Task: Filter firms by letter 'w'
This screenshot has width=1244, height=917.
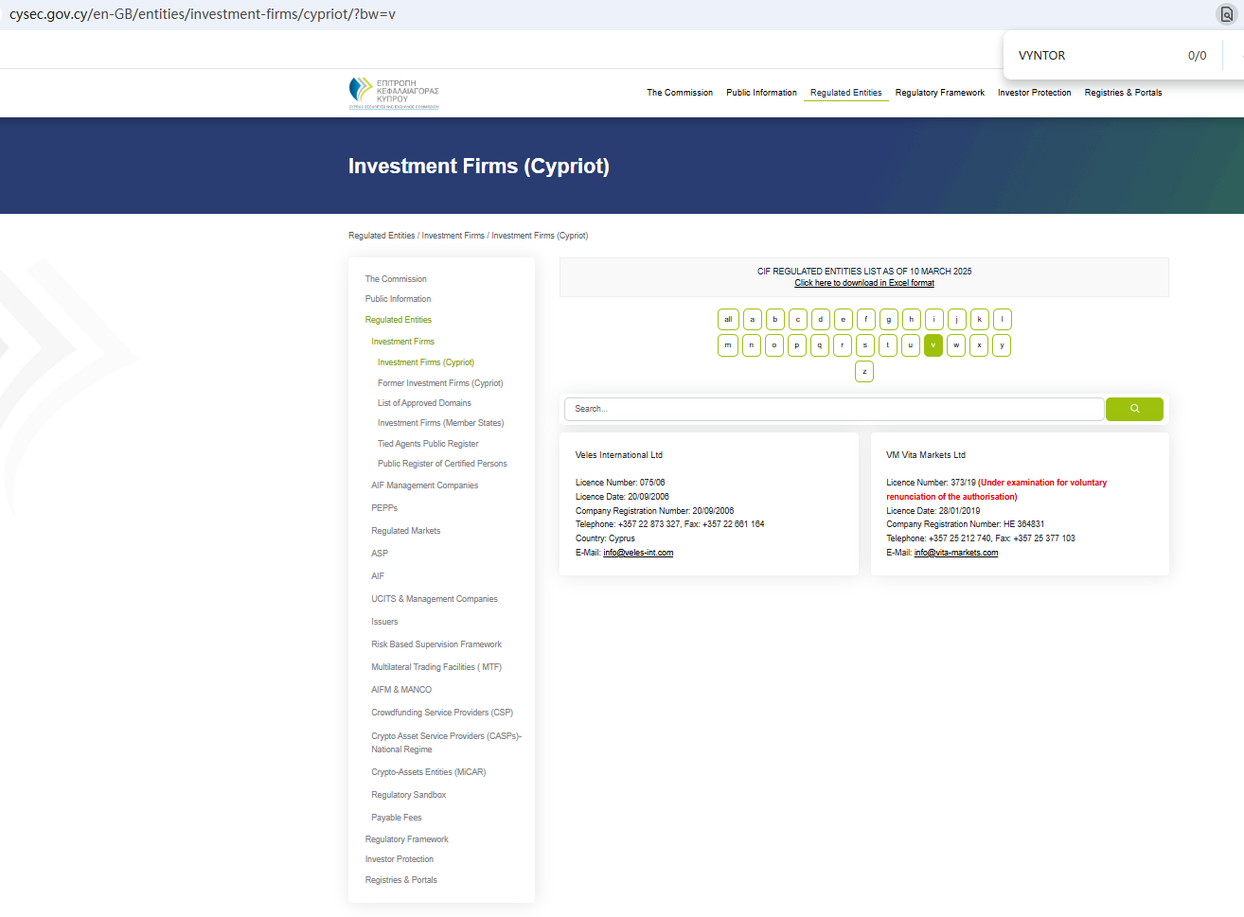Action: [956, 345]
